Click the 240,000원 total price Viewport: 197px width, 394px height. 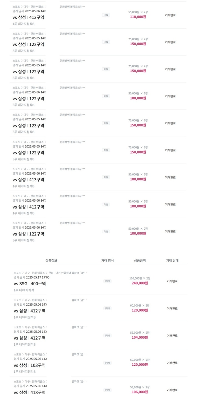pos(140,283)
